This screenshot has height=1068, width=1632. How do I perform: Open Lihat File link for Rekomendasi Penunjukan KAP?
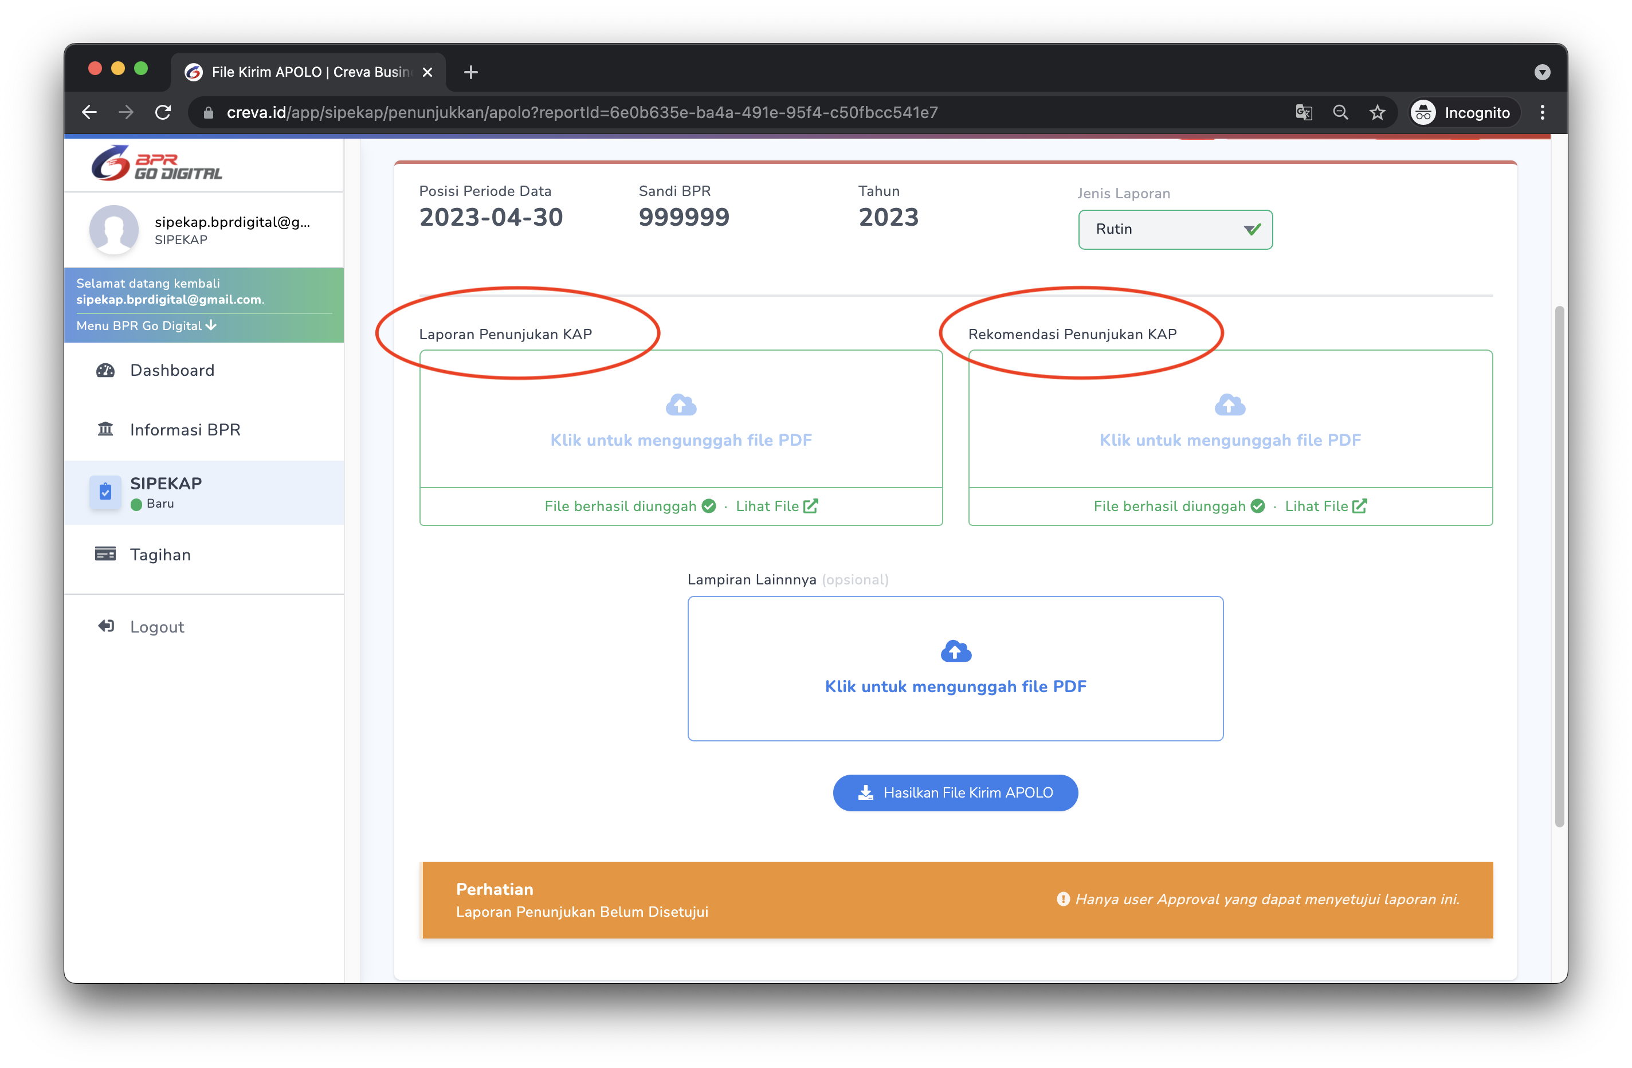click(1325, 506)
